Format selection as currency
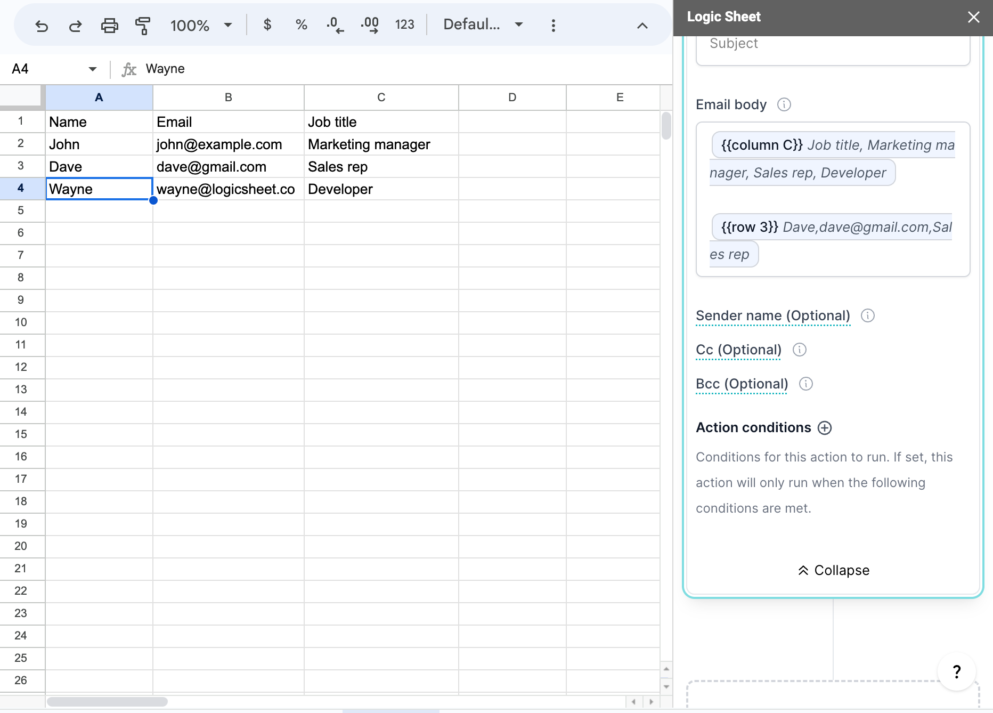Viewport: 993px width, 713px height. [267, 25]
